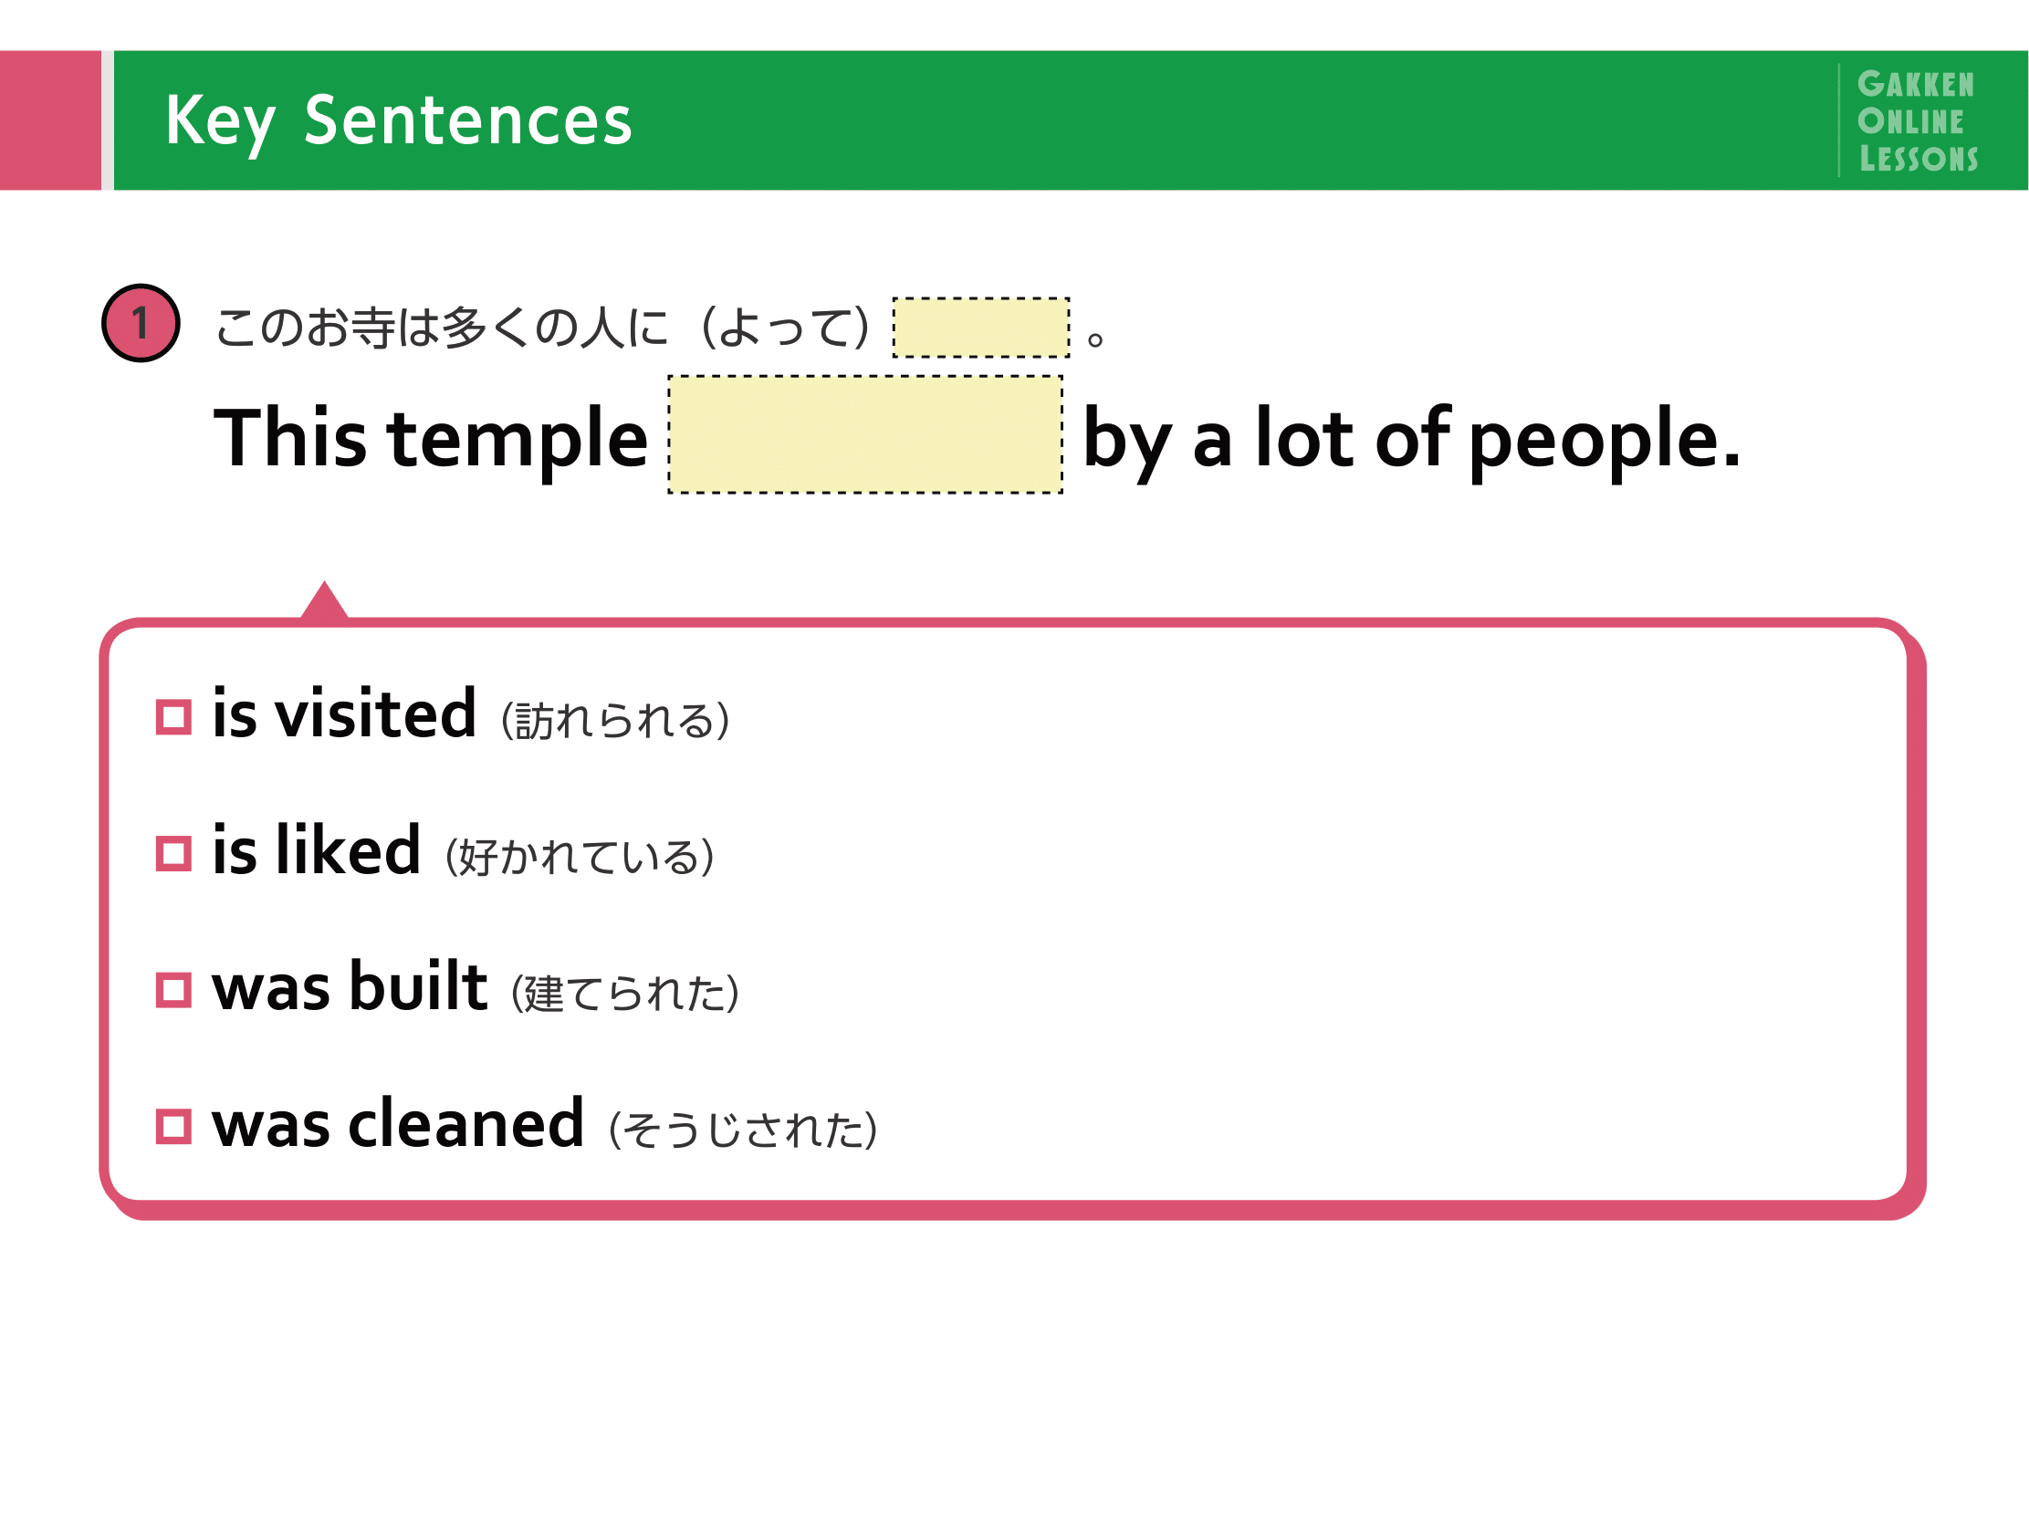Select the "was built" checkbox

coord(173,990)
